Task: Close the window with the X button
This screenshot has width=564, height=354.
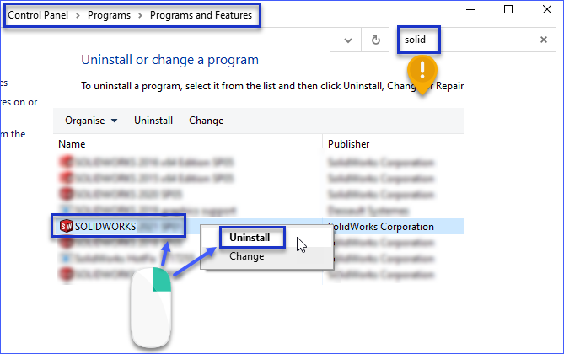Action: [546, 10]
